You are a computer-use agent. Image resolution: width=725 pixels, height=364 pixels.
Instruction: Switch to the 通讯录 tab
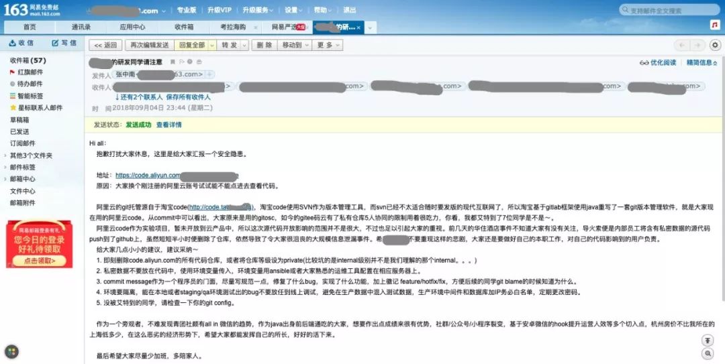(x=81, y=27)
